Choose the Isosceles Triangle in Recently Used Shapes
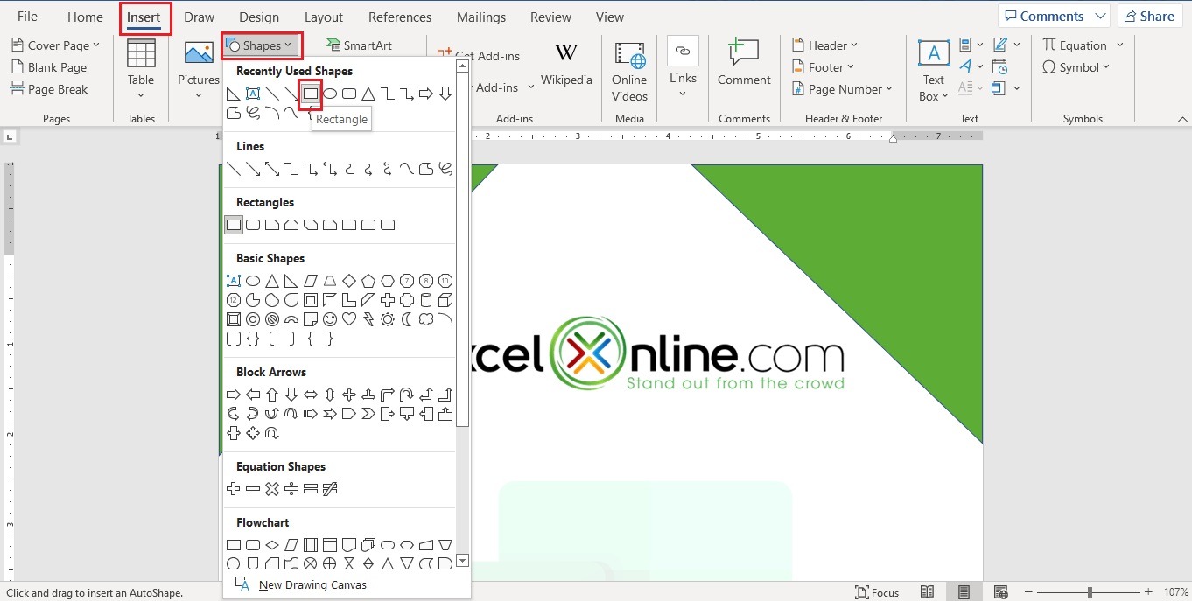The height and width of the screenshot is (601, 1192). (x=368, y=94)
